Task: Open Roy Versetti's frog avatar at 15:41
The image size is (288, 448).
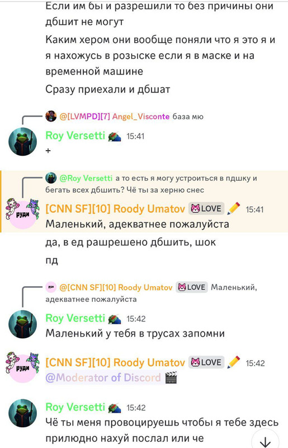Action: point(22,142)
